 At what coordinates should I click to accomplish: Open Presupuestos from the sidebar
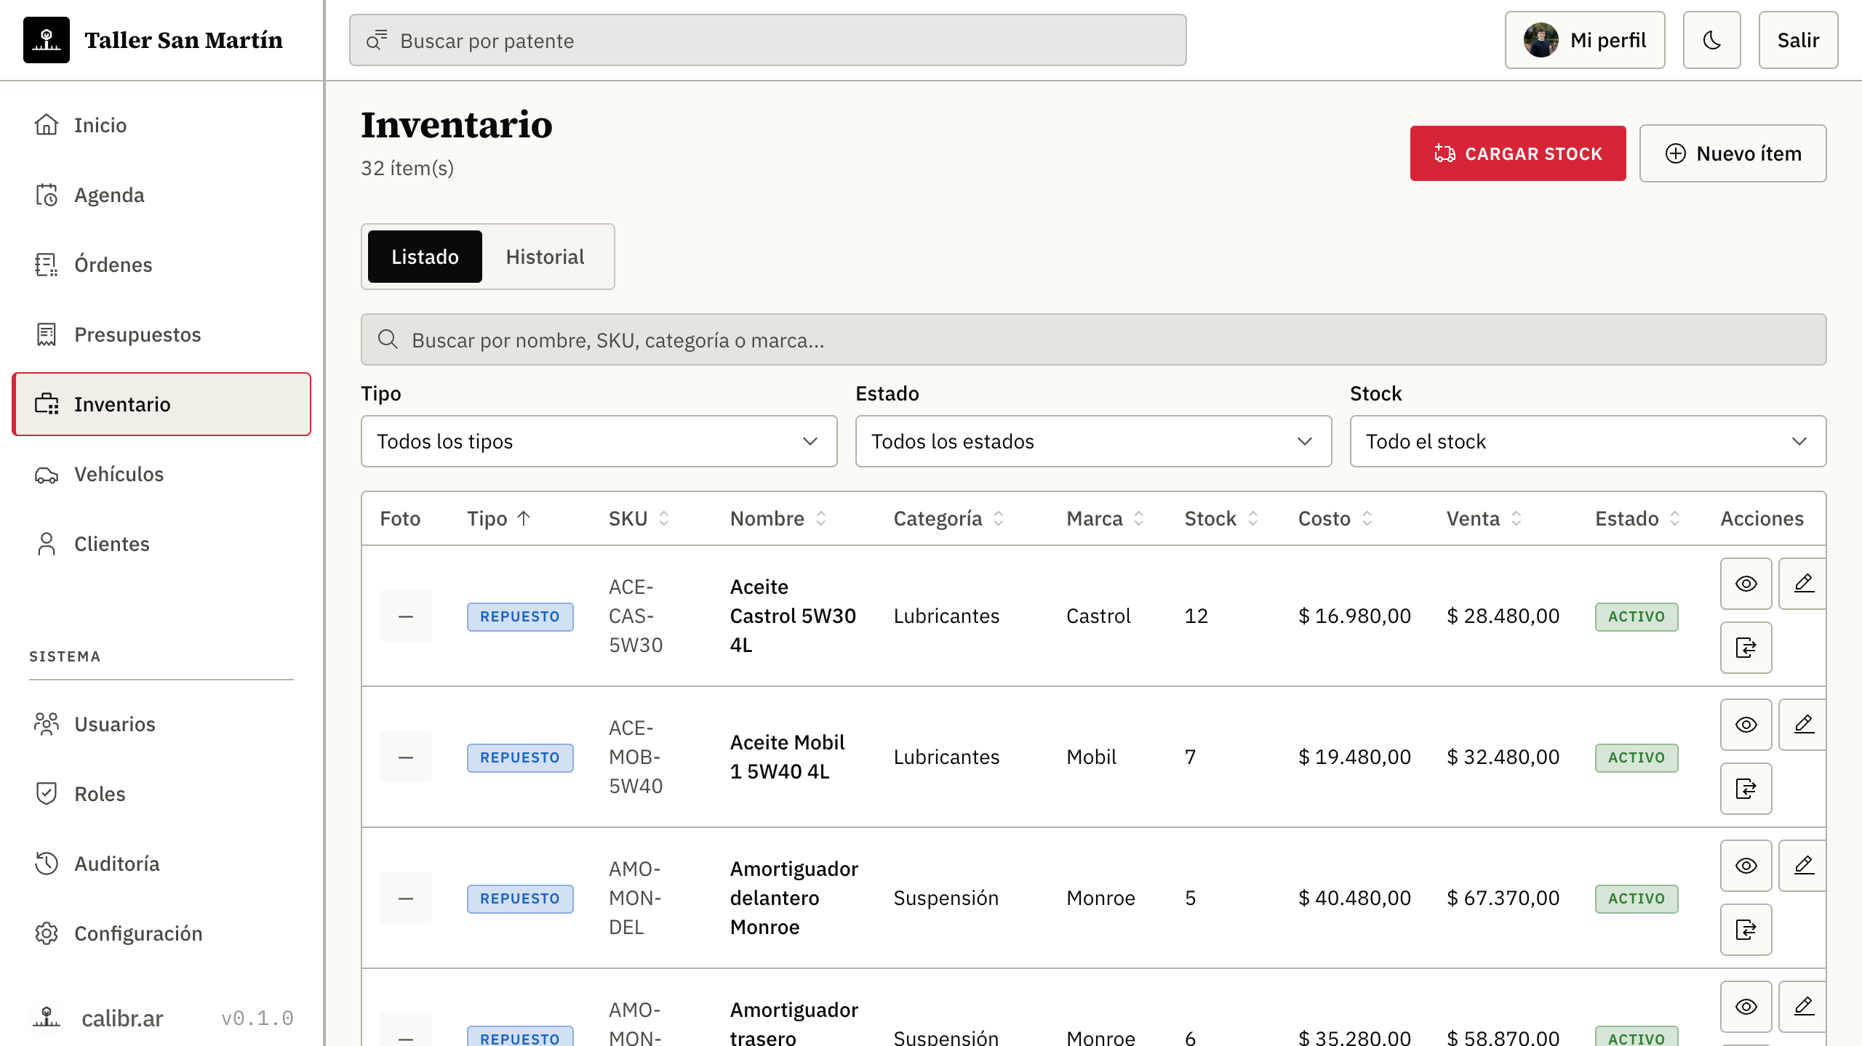pyautogui.click(x=161, y=334)
